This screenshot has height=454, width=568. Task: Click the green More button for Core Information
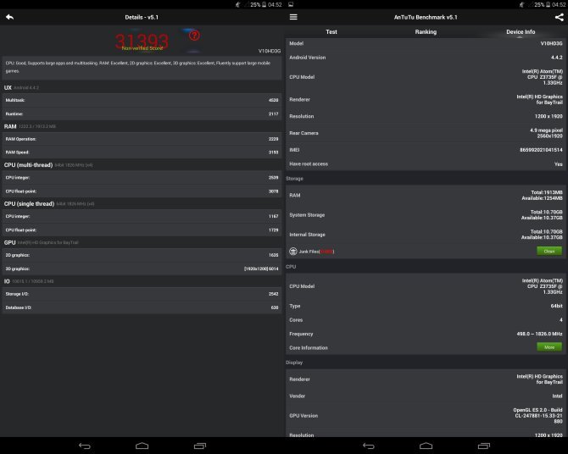549,346
